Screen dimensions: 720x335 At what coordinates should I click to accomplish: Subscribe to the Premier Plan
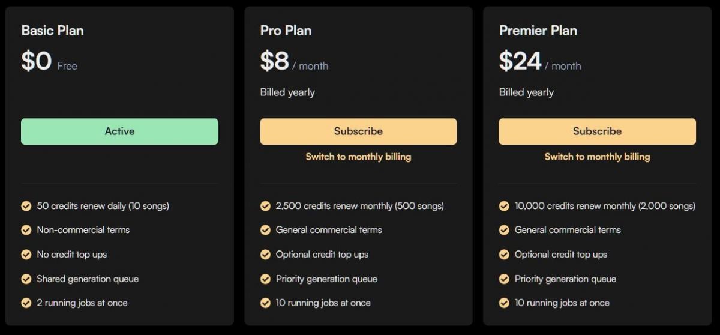pyautogui.click(x=597, y=131)
